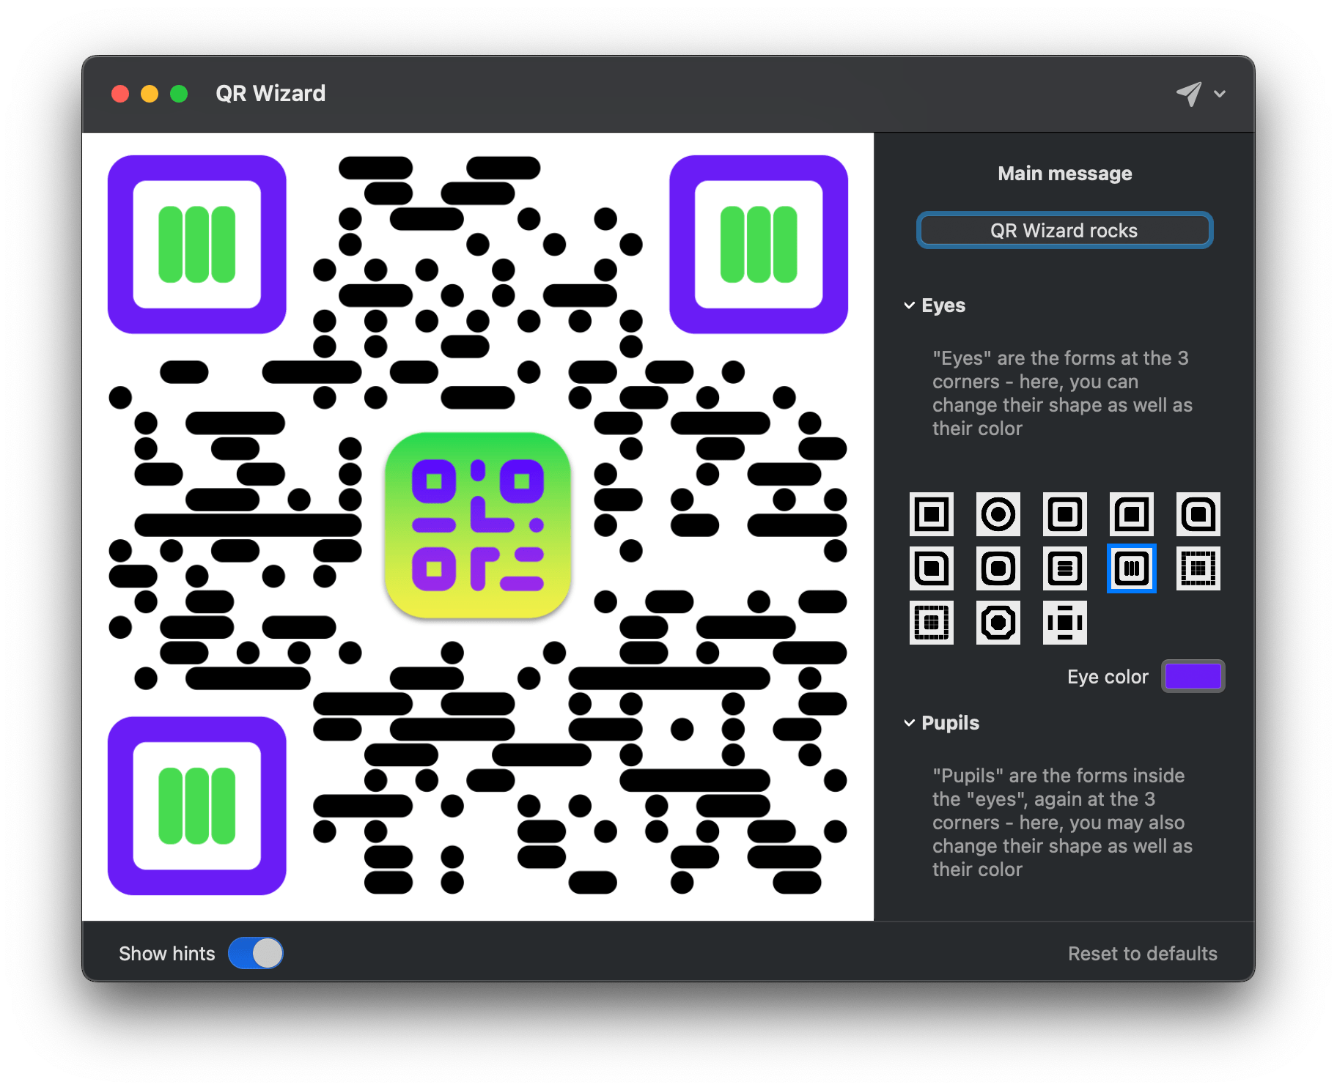Screen dimensions: 1337x1090
Task: Choose the rounded-square eye shape
Action: (x=1064, y=515)
